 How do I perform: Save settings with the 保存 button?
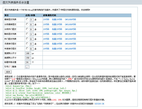pyautogui.click(x=8, y=72)
